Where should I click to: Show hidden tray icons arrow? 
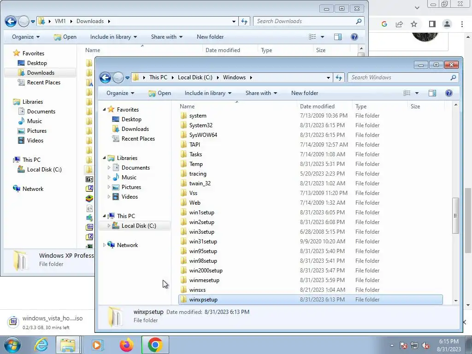392,345
